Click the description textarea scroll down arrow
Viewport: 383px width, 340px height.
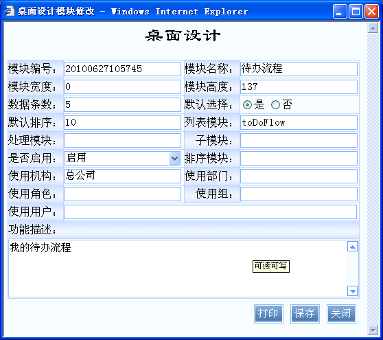pyautogui.click(x=353, y=291)
